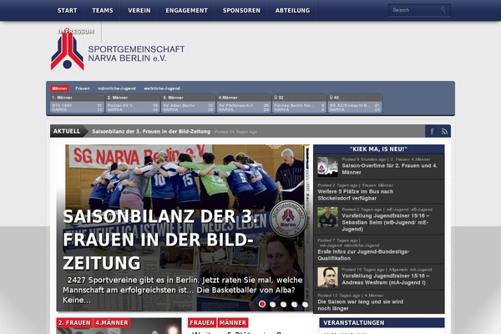
Task: Click the AKTUELL ticker label
Action: pyautogui.click(x=69, y=131)
